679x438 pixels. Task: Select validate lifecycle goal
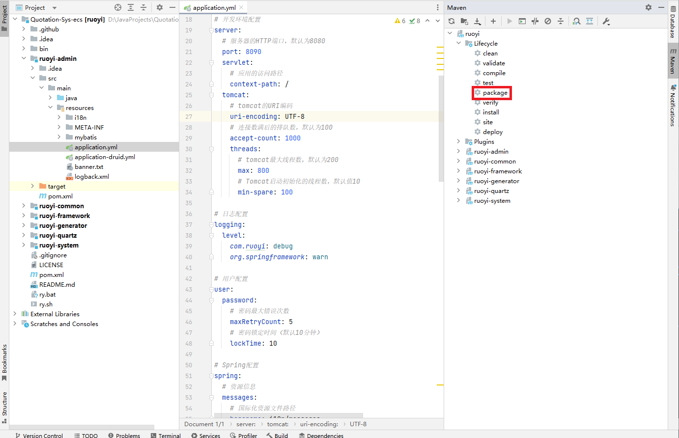point(494,63)
